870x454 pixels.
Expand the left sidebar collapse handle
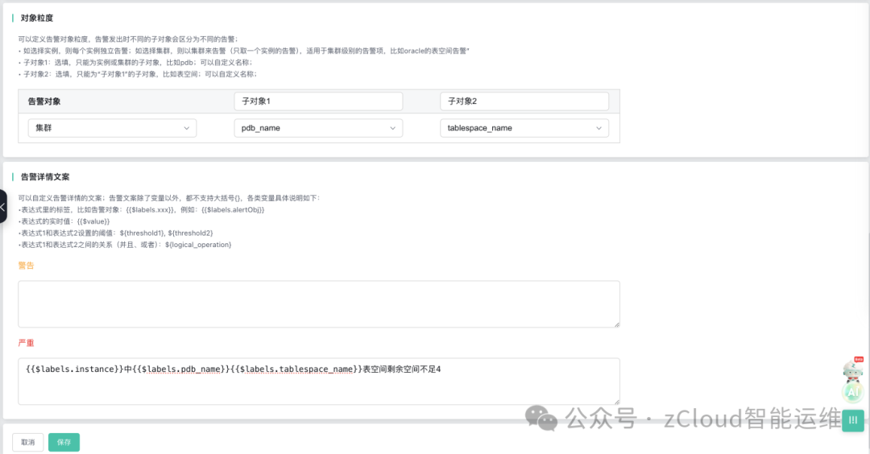click(x=3, y=207)
